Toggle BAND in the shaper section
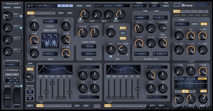This screenshot has height=111, width=213. tap(195, 24)
